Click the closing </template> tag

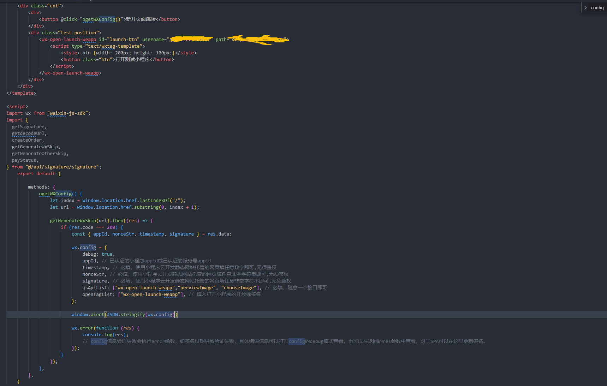(x=21, y=93)
